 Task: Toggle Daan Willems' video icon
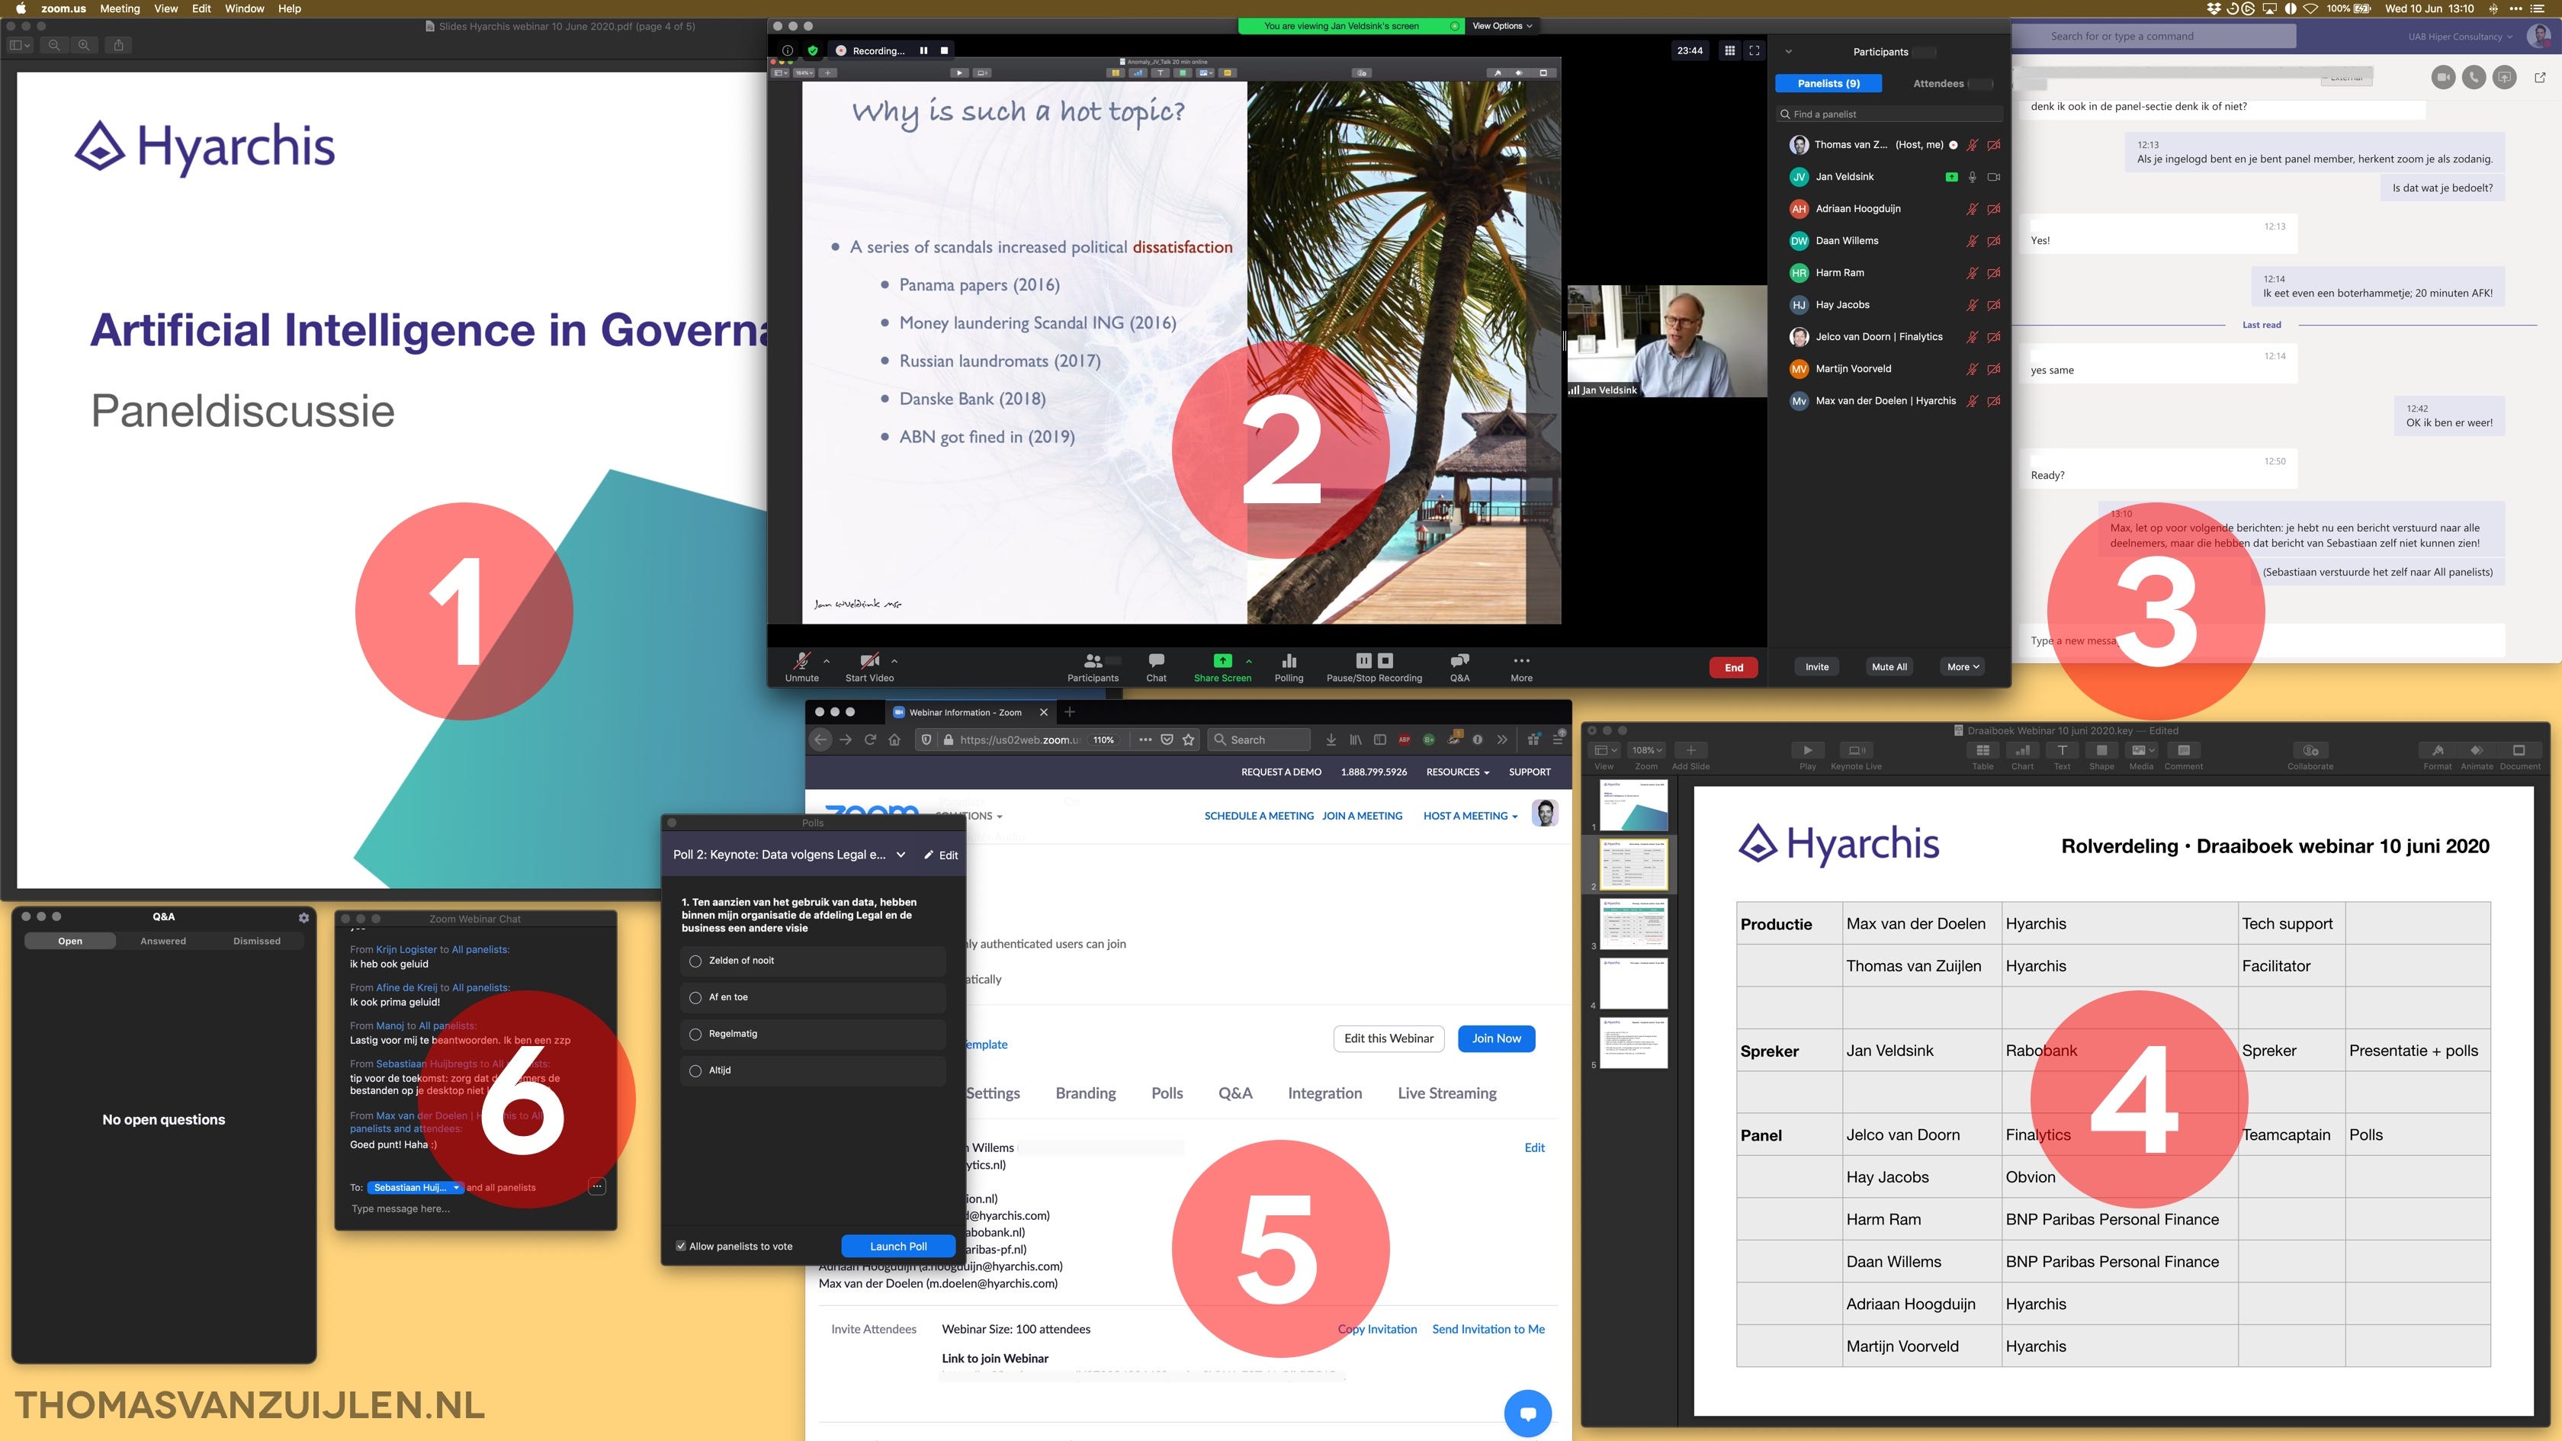coord(1993,241)
